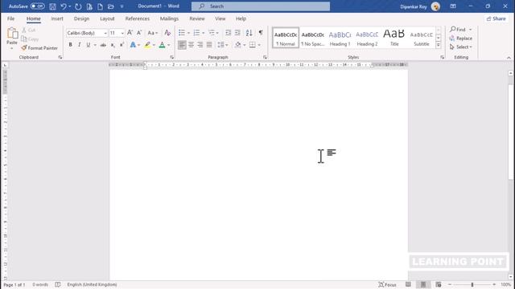Open the font name dropdown
Image resolution: width=515 pixels, height=289 pixels.
pyautogui.click(x=105, y=33)
